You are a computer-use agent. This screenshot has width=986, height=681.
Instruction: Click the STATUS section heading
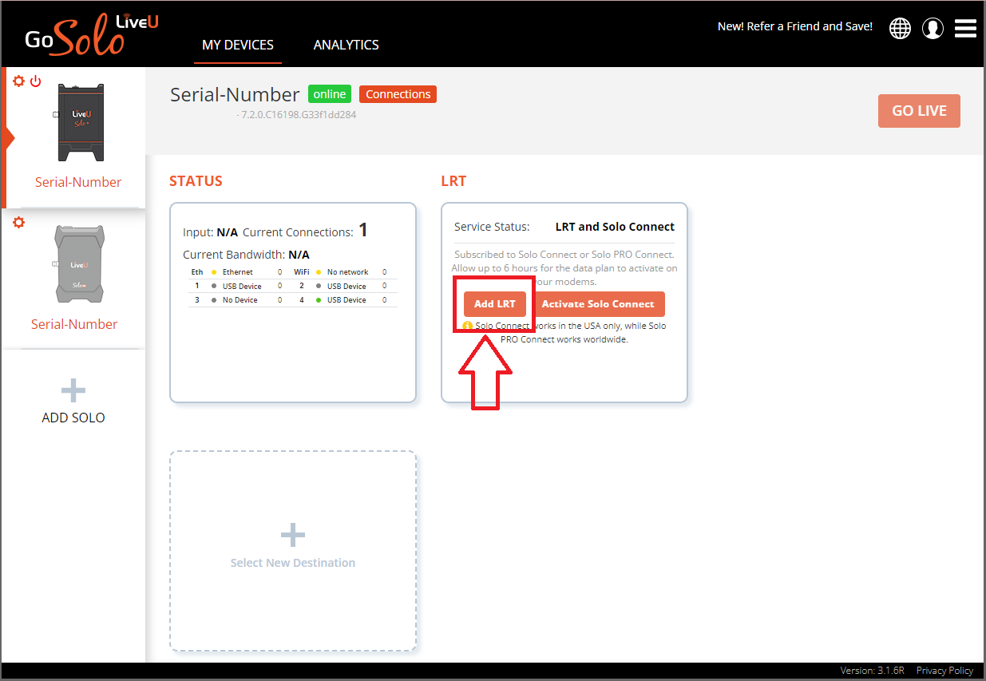(196, 181)
